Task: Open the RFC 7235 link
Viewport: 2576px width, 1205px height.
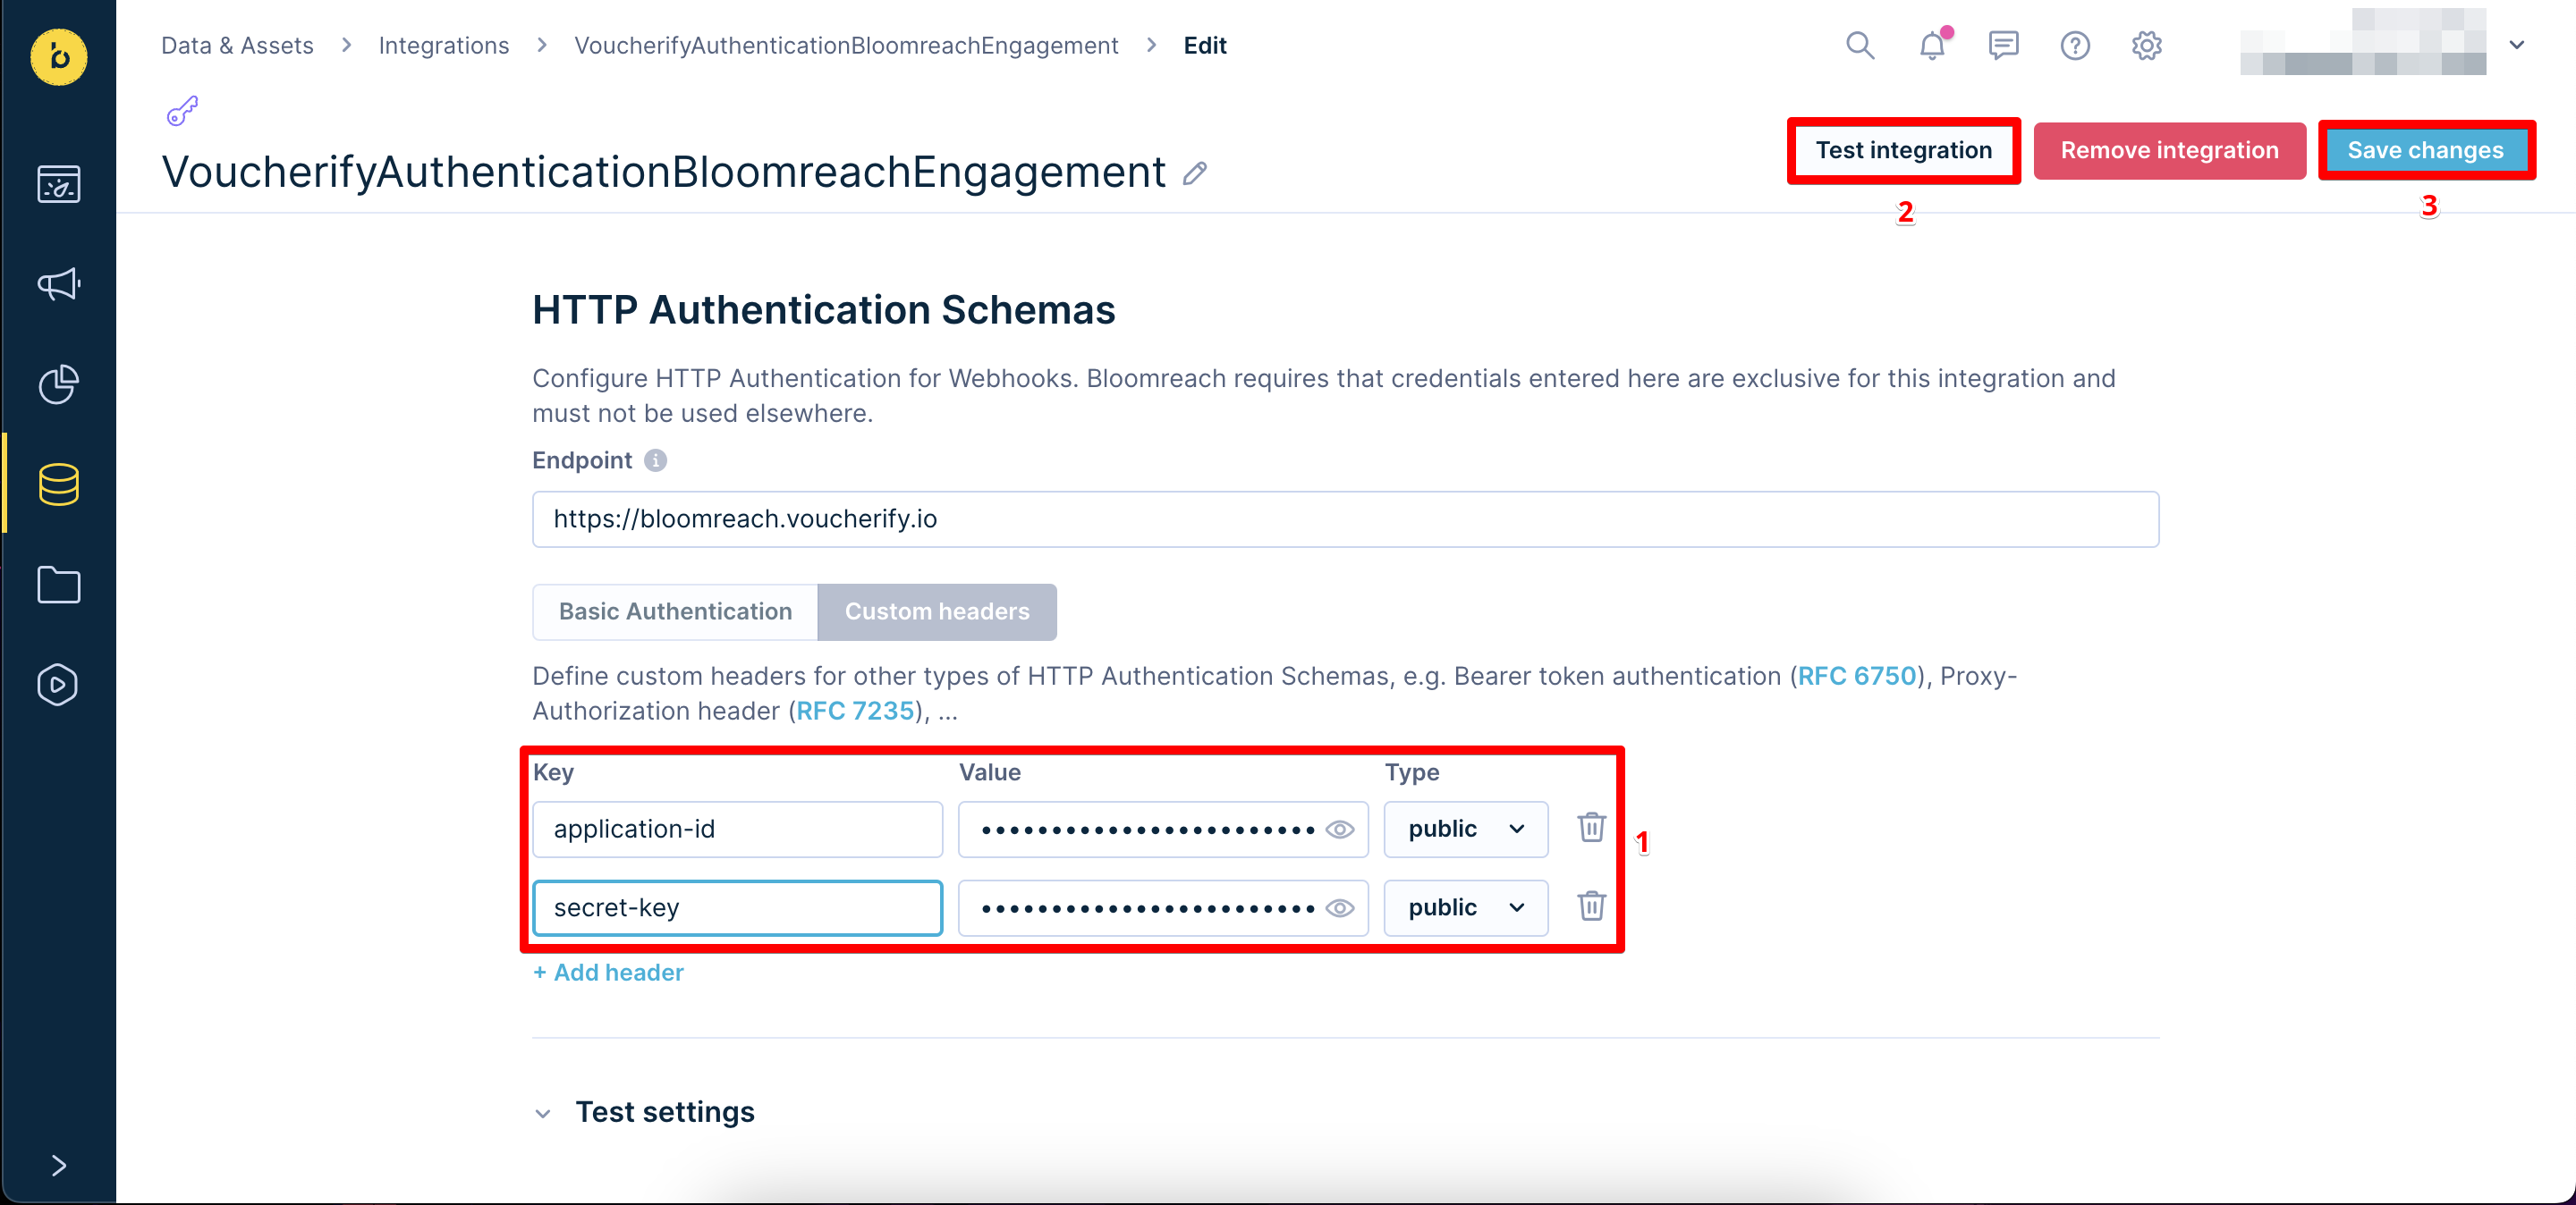Action: click(x=855, y=712)
